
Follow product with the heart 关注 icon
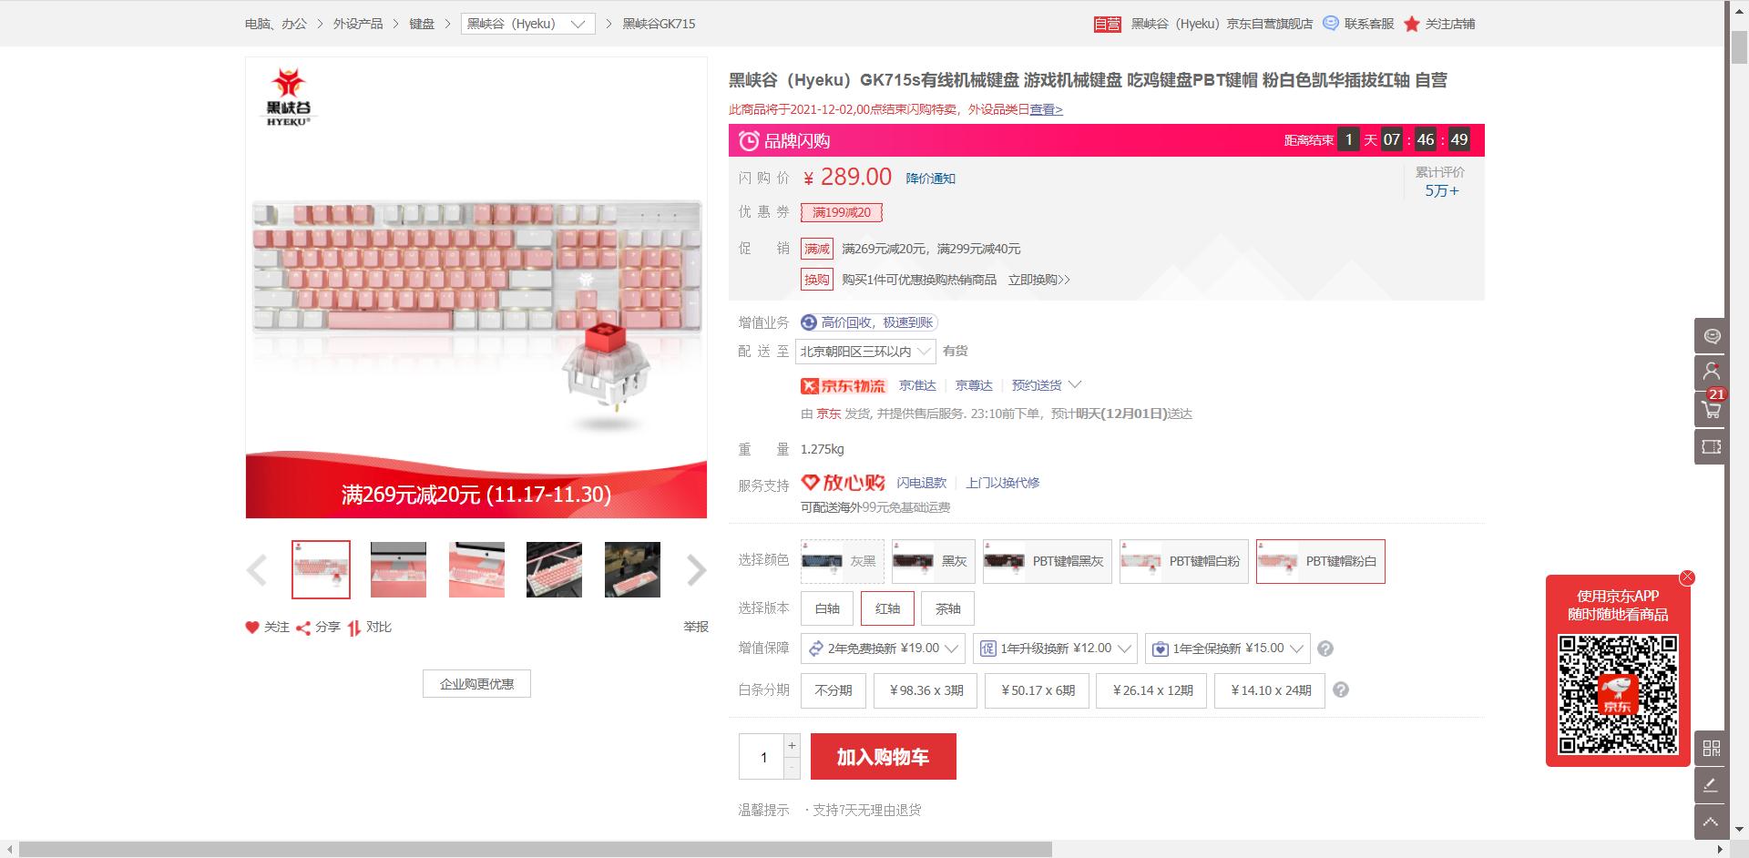267,627
